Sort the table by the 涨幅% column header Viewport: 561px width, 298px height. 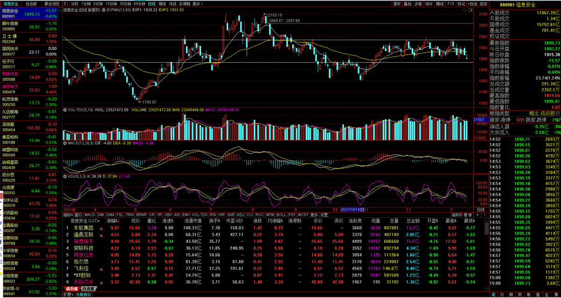point(113,220)
